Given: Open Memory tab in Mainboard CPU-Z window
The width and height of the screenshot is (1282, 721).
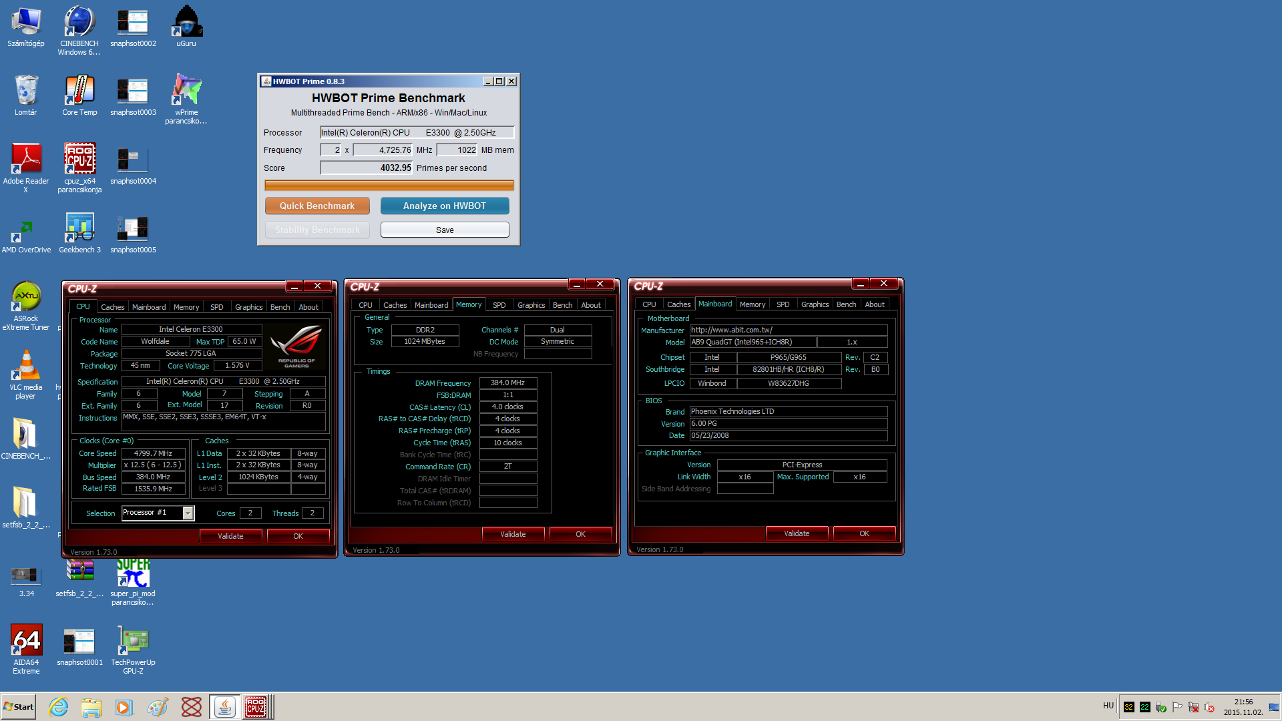Looking at the screenshot, I should (x=753, y=304).
